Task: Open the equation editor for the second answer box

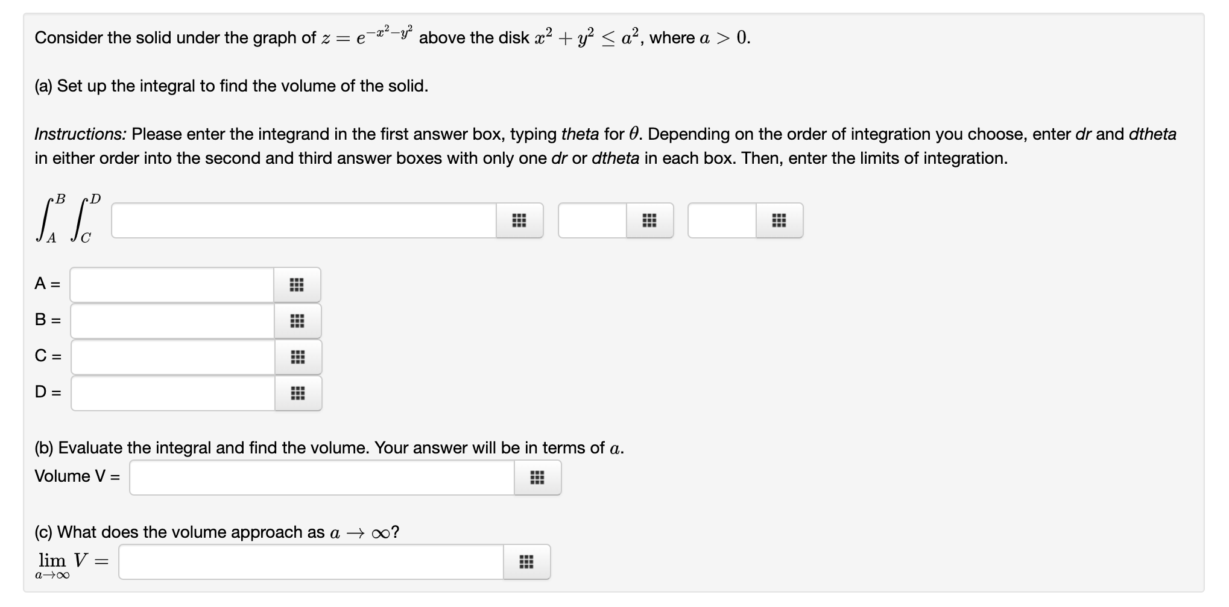Action: click(649, 220)
